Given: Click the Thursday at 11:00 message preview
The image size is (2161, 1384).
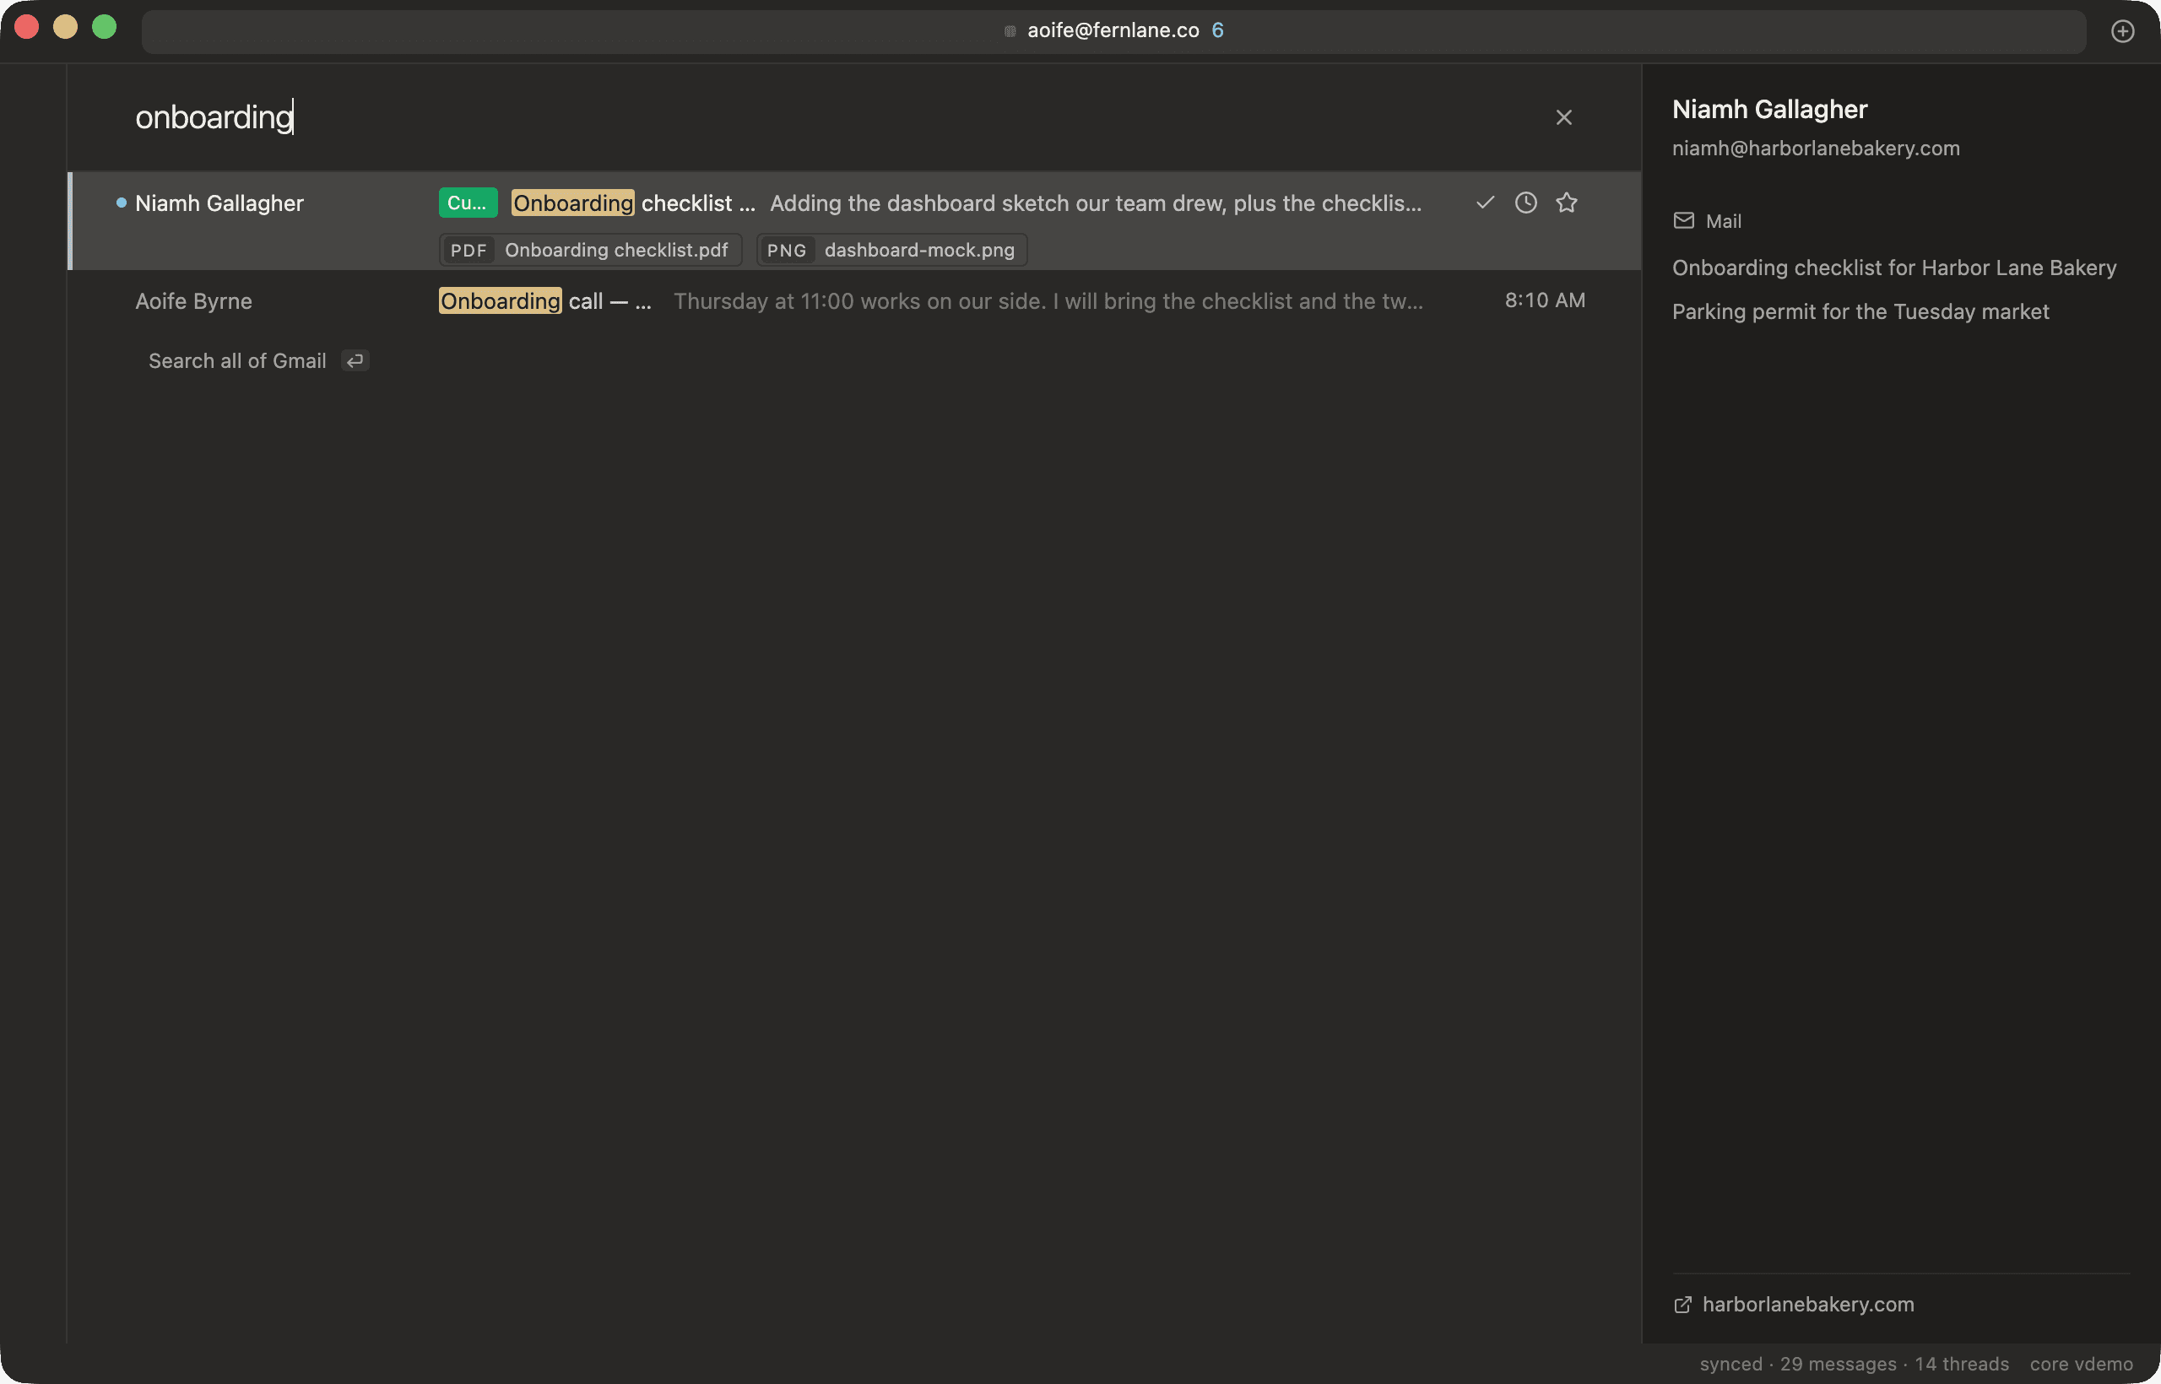Looking at the screenshot, I should click(1048, 301).
